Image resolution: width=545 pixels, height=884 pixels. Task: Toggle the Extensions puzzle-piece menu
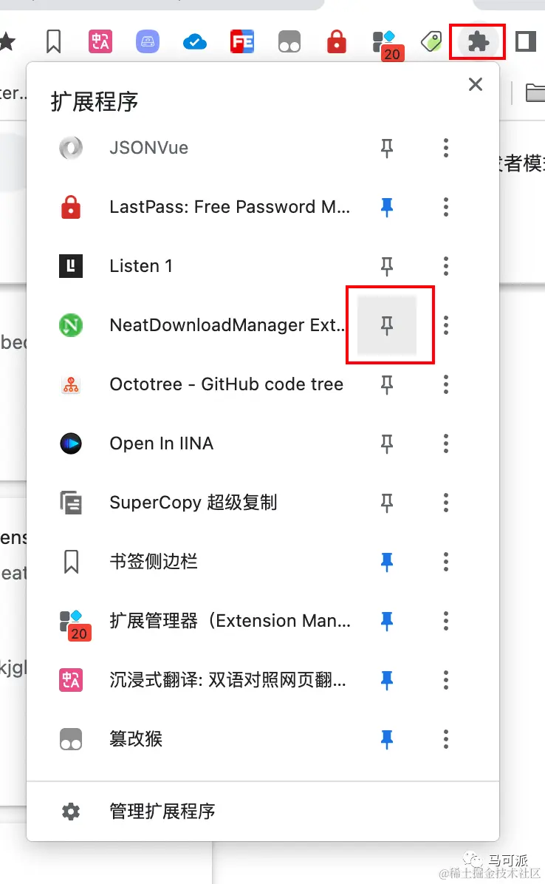(x=478, y=41)
